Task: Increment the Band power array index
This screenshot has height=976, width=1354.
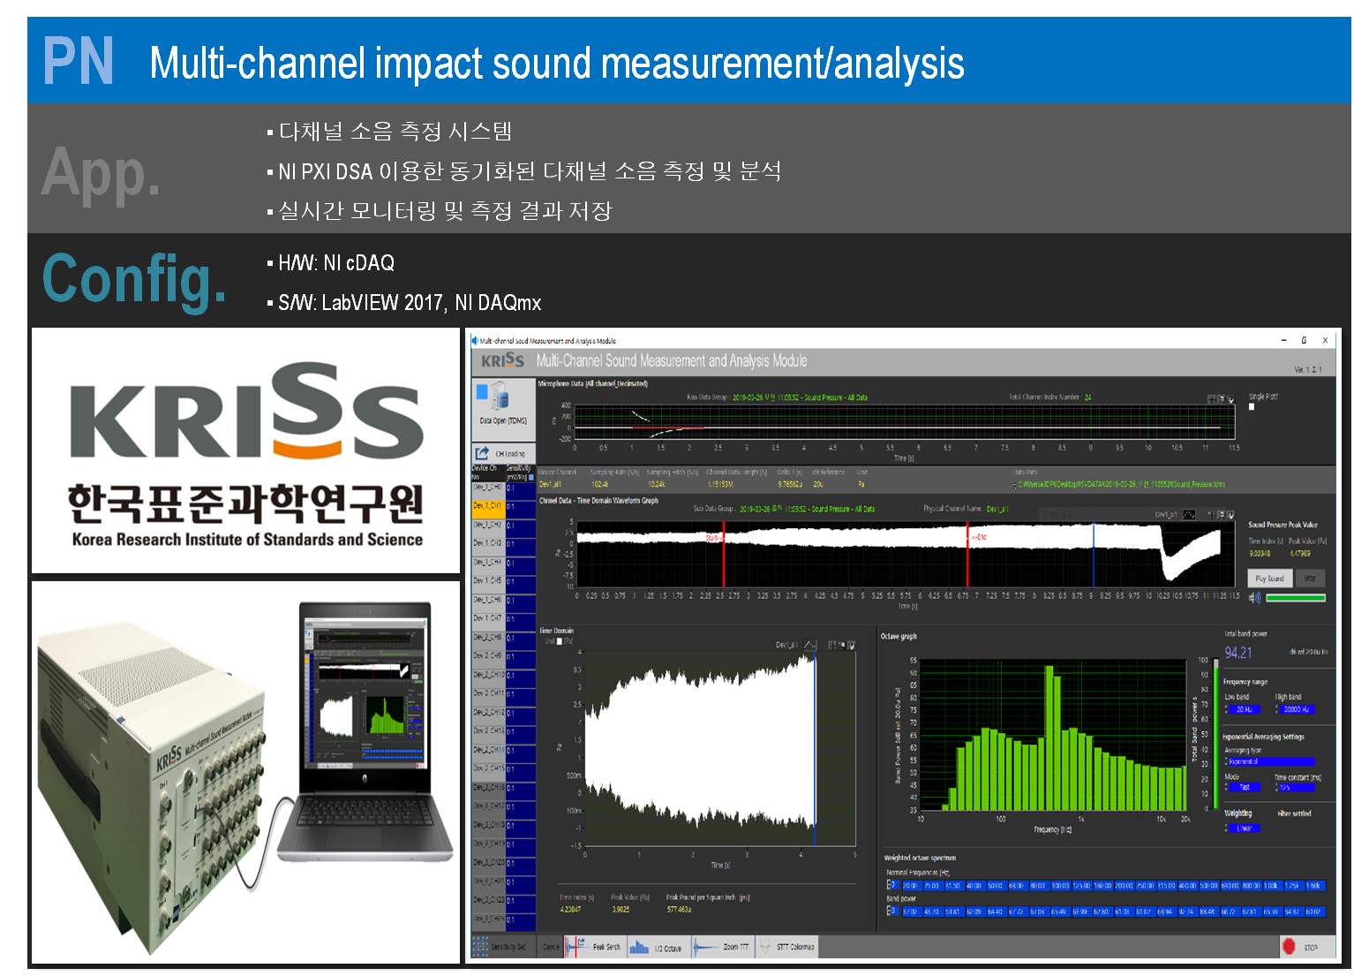Action: [x=889, y=908]
